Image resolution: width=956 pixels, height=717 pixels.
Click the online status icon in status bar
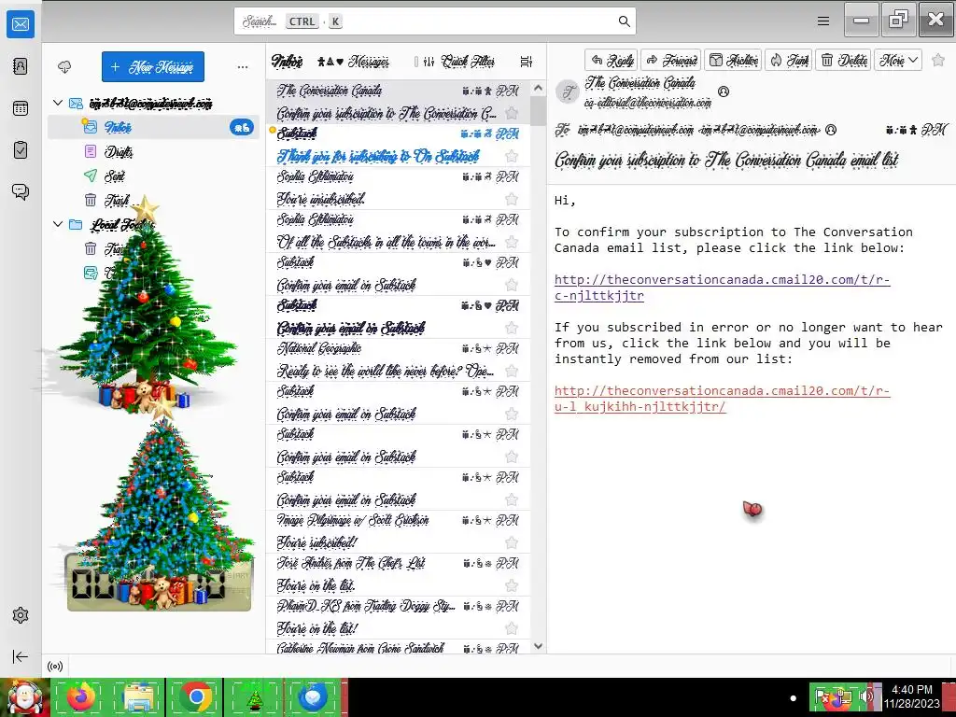pyautogui.click(x=55, y=667)
